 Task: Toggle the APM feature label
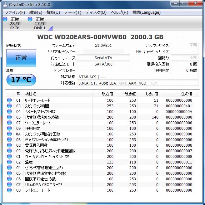point(122,83)
